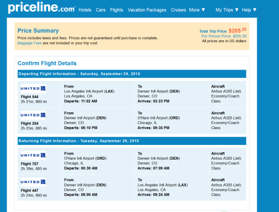
Task: Click the United logo for Flight 544
Action: click(33, 88)
